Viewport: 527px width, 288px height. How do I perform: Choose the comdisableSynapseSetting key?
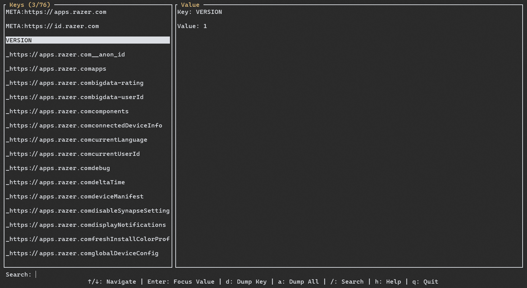tap(88, 211)
